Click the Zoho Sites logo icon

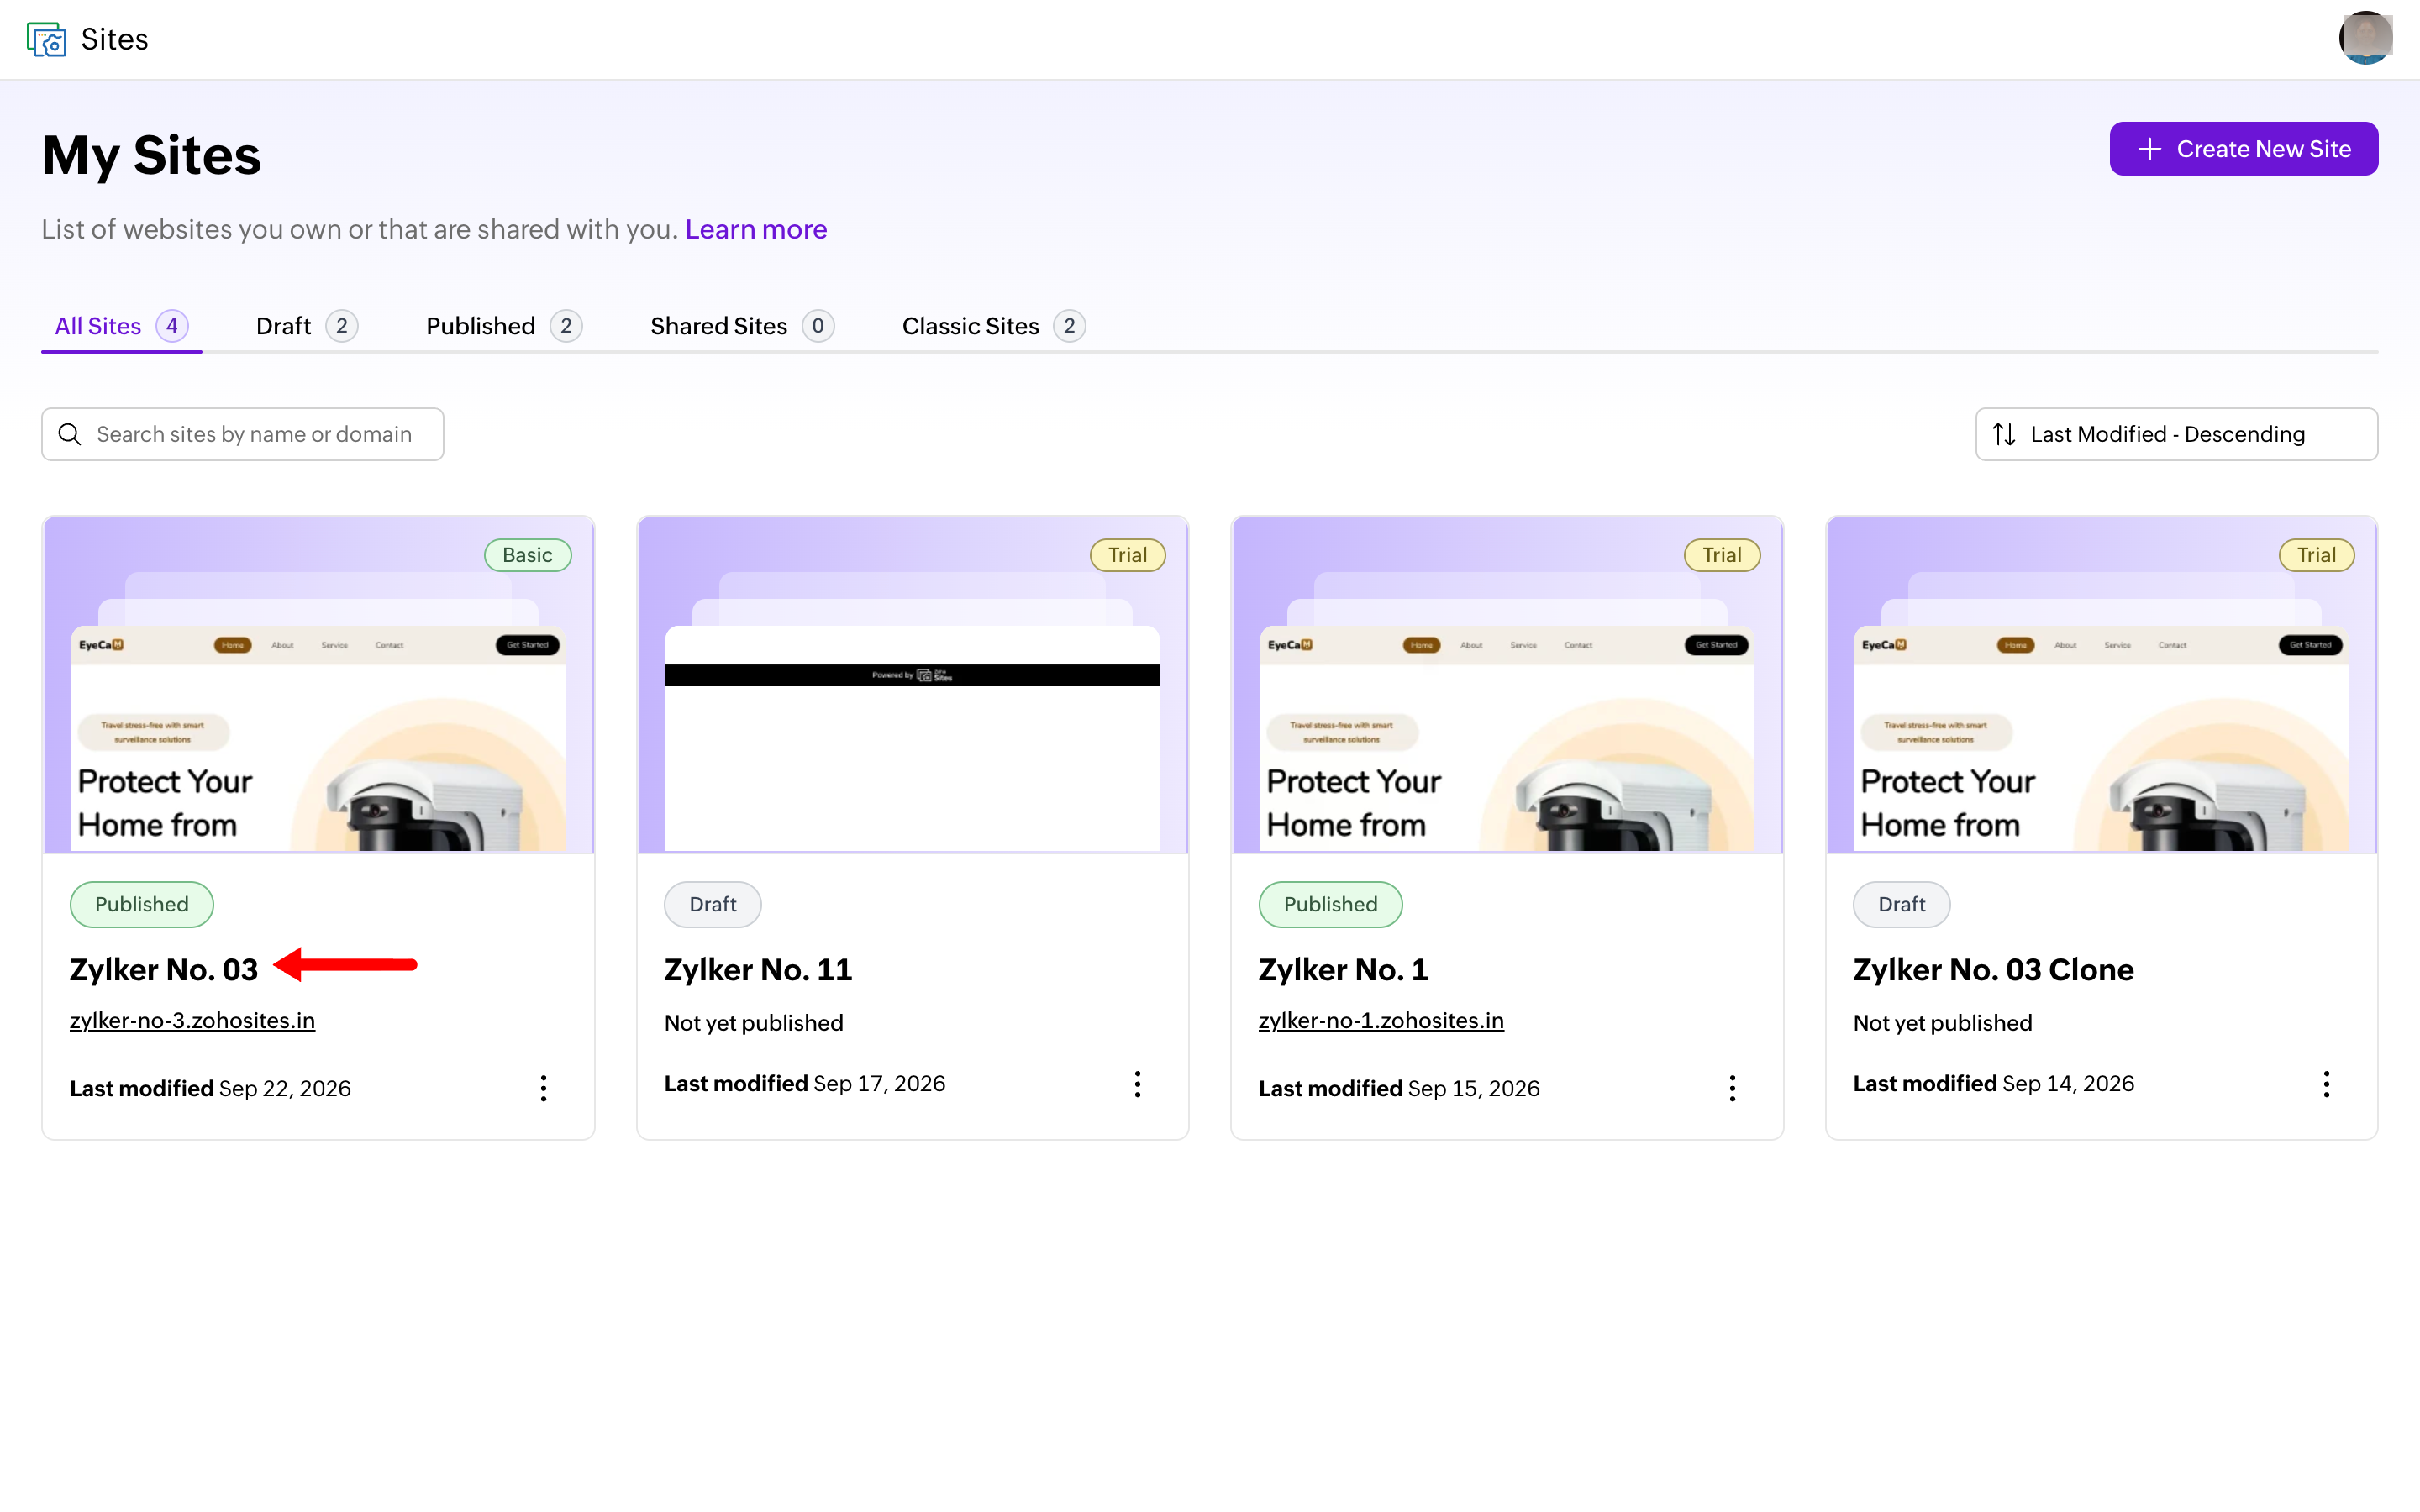pyautogui.click(x=46, y=39)
